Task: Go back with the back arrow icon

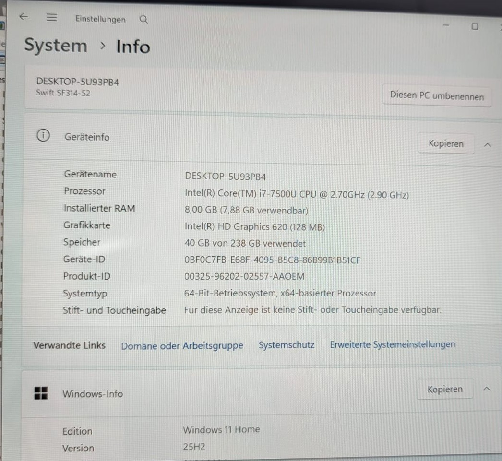Action: (x=24, y=17)
